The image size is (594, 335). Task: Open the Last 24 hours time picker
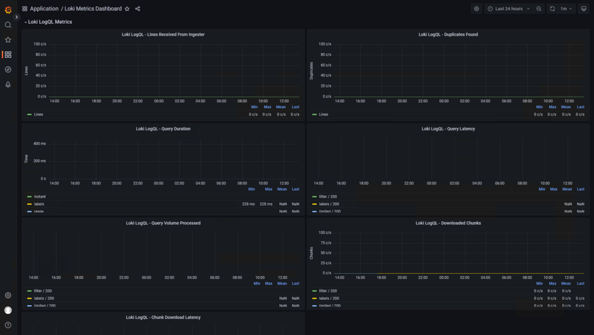tap(508, 9)
